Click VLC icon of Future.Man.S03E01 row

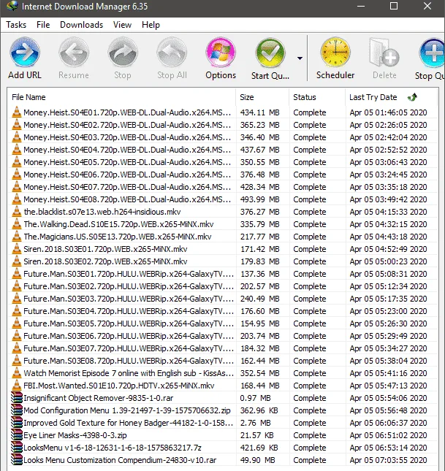tap(17, 274)
